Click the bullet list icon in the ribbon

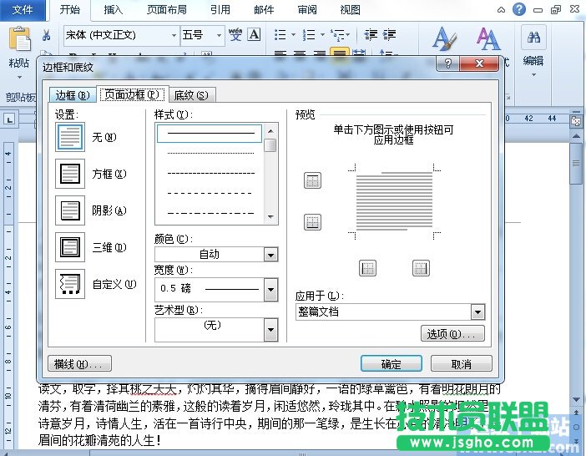(x=280, y=35)
